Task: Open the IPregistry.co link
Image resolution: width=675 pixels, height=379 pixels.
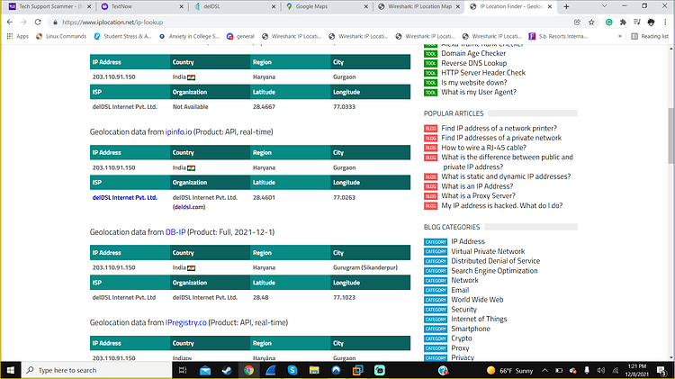Action: [x=185, y=322]
